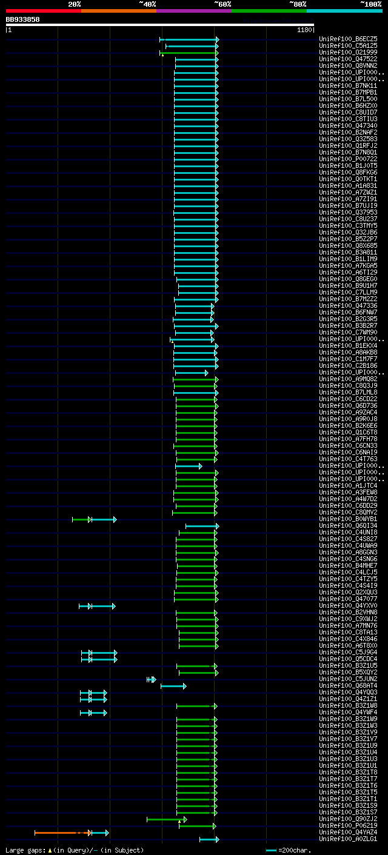388x855 pixels.
Task: Click the green ~80% identity legend segment
Action: tap(269, 11)
